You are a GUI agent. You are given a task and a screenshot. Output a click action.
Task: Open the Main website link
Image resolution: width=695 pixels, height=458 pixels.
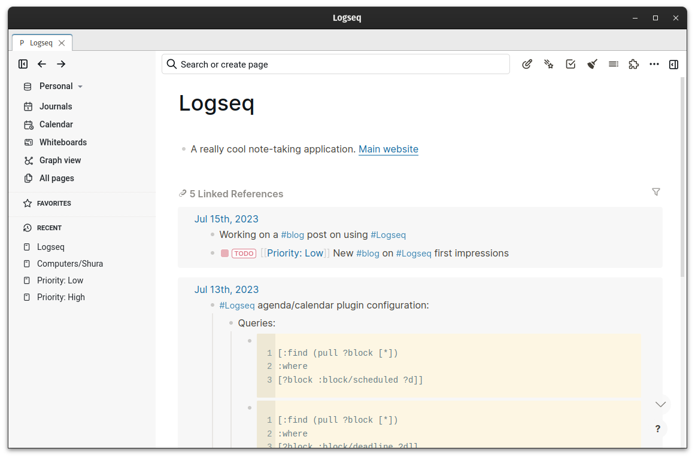coord(389,149)
